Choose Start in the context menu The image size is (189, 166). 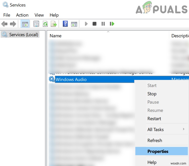[x=152, y=86]
